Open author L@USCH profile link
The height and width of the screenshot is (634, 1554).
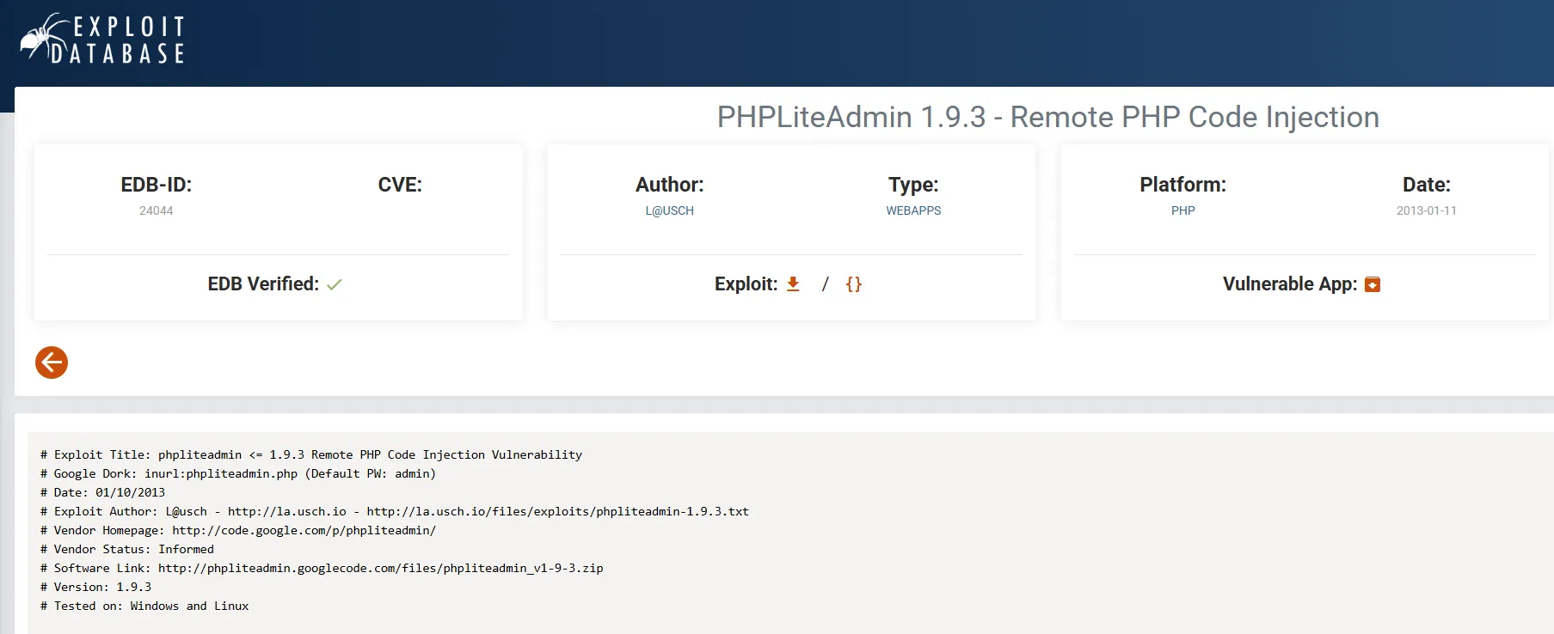click(x=669, y=210)
